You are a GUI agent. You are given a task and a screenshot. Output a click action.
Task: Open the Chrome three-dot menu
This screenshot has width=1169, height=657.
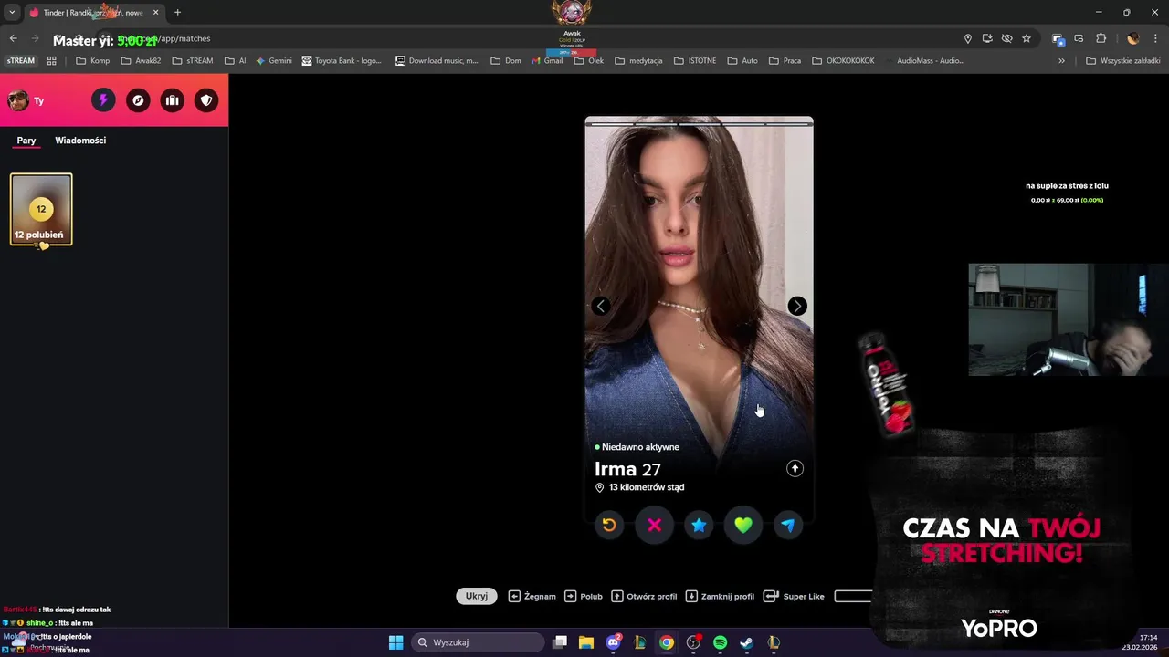[x=1154, y=38]
